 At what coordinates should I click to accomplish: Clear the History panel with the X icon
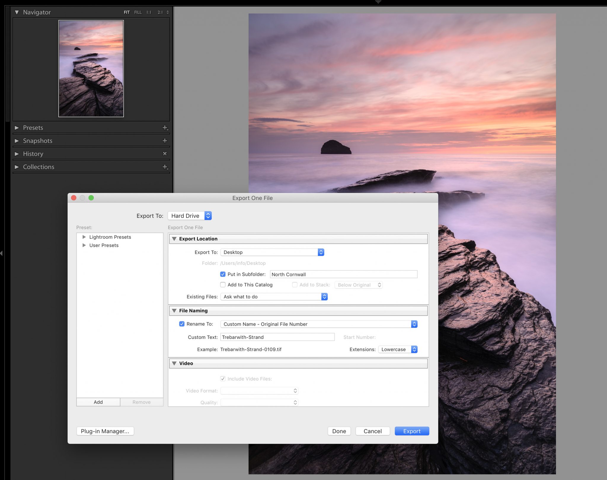tap(165, 154)
